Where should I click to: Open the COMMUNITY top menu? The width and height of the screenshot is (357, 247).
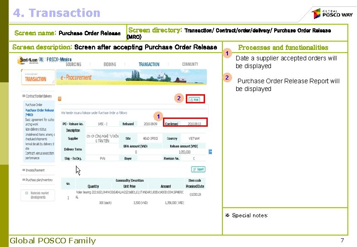coord(190,64)
